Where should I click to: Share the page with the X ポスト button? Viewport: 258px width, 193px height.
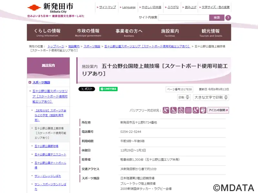tap(87, 89)
